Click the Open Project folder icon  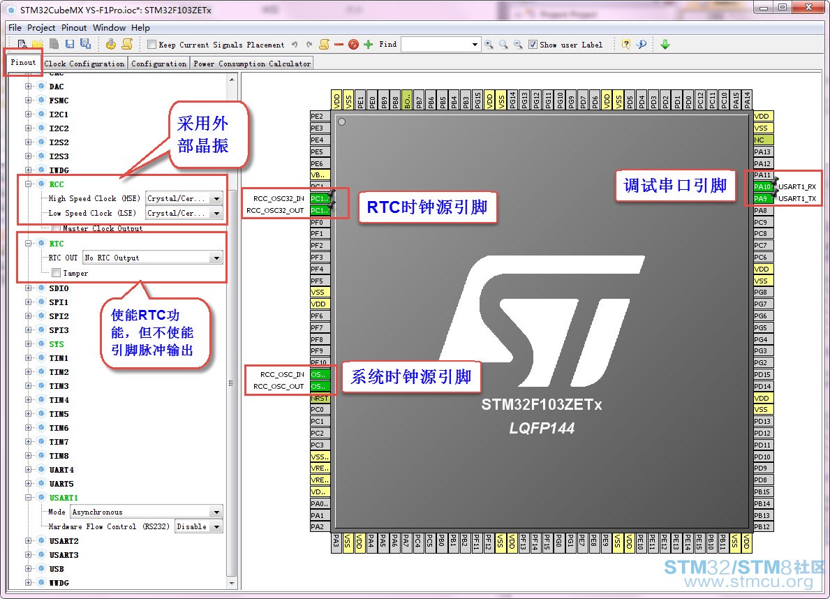(37, 44)
